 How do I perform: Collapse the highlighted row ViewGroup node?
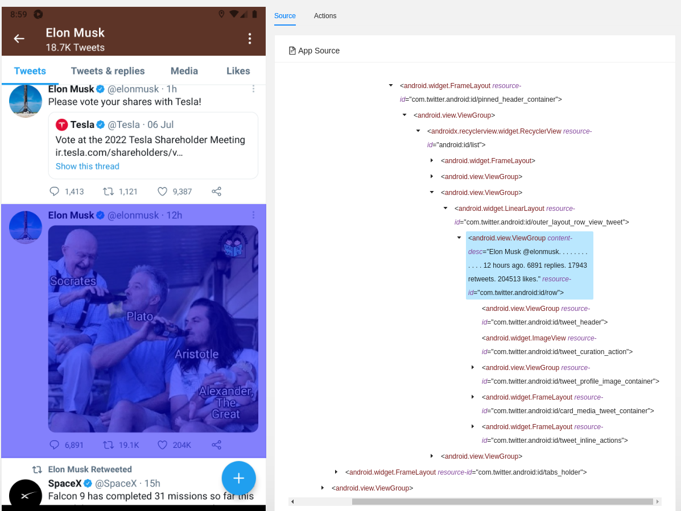[459, 238]
